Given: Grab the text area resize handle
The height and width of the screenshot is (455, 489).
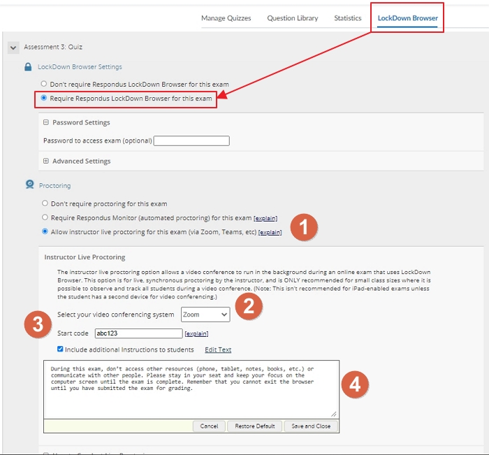Looking at the screenshot, I should [334, 414].
